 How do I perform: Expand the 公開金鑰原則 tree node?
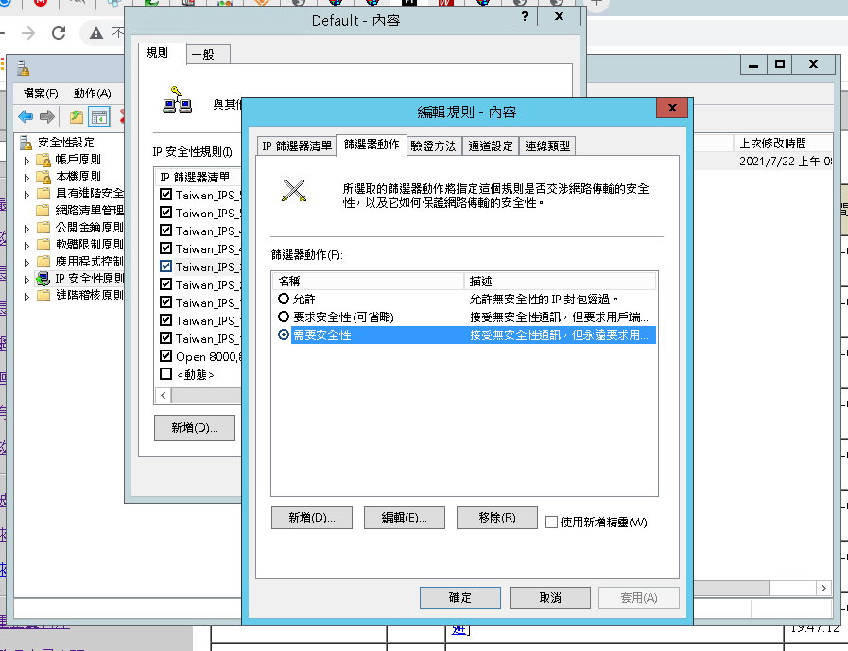tap(26, 228)
